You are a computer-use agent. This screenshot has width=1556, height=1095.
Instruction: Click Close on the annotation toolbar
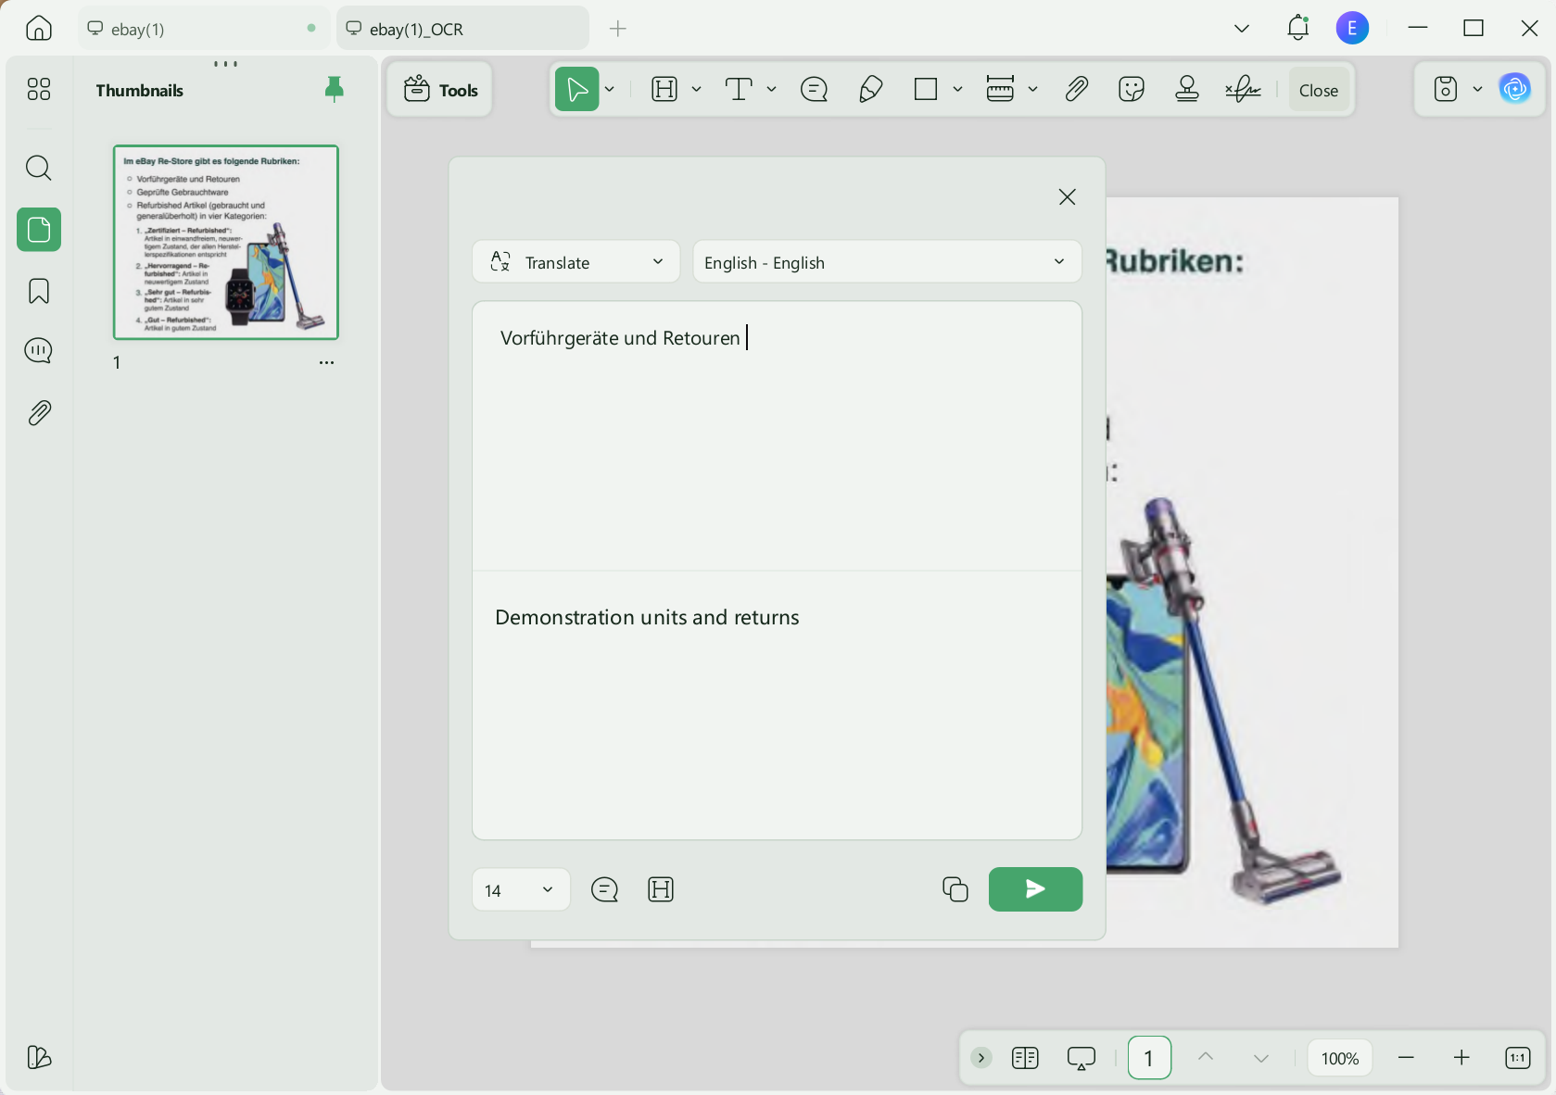tap(1319, 90)
